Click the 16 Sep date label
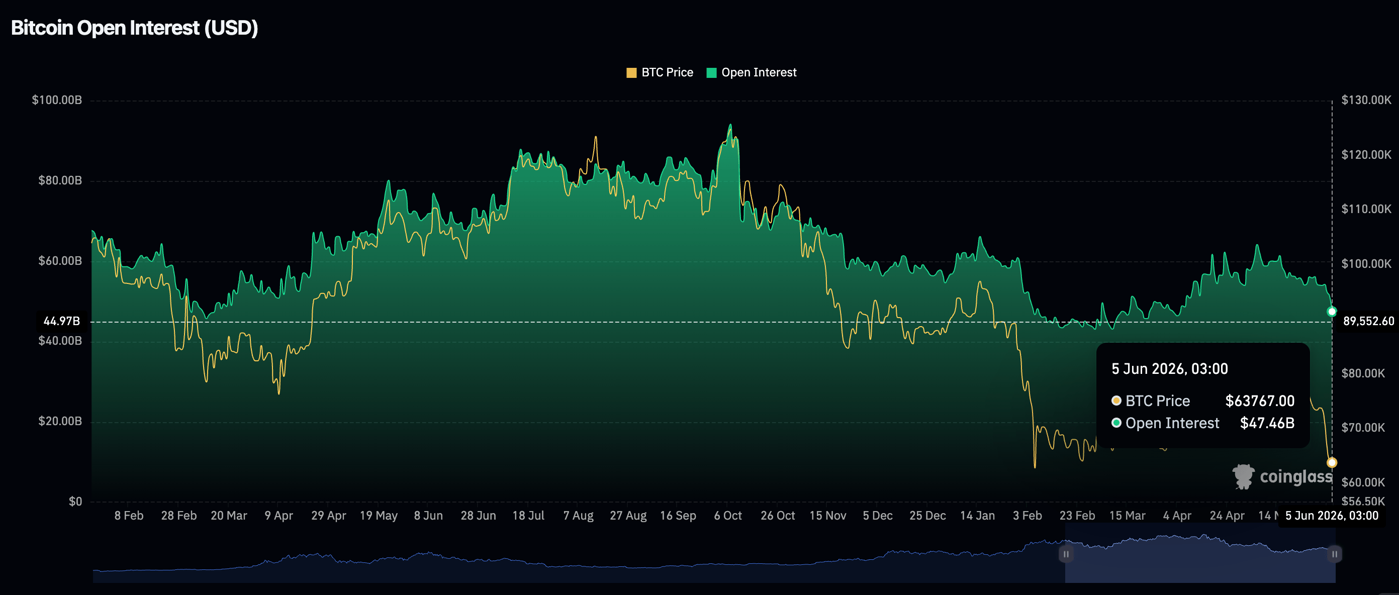The image size is (1399, 595). tap(678, 516)
